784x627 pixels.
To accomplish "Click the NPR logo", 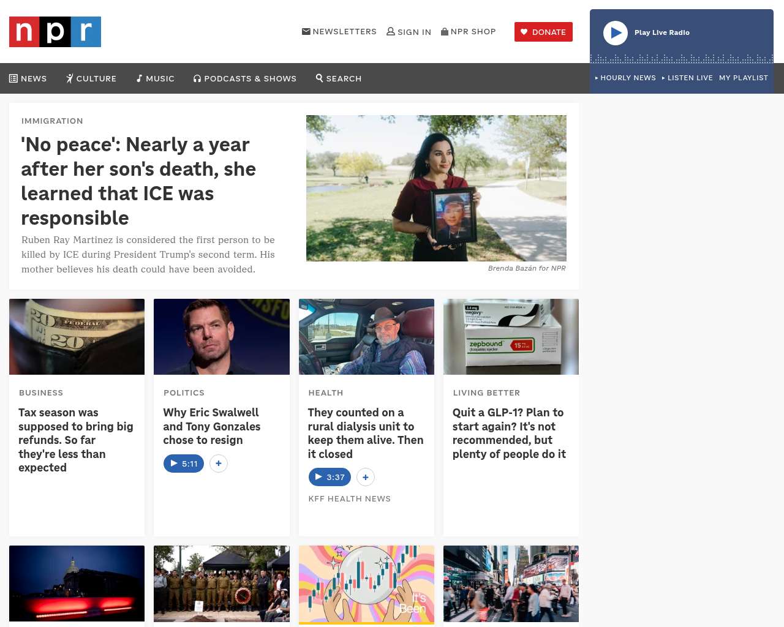I will [x=55, y=32].
